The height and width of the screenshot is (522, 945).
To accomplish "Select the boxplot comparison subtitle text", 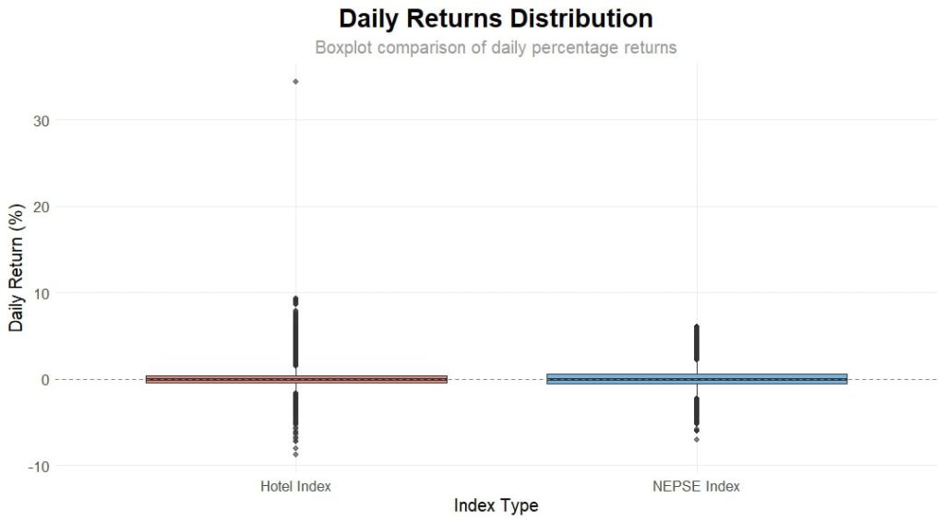I will (496, 47).
